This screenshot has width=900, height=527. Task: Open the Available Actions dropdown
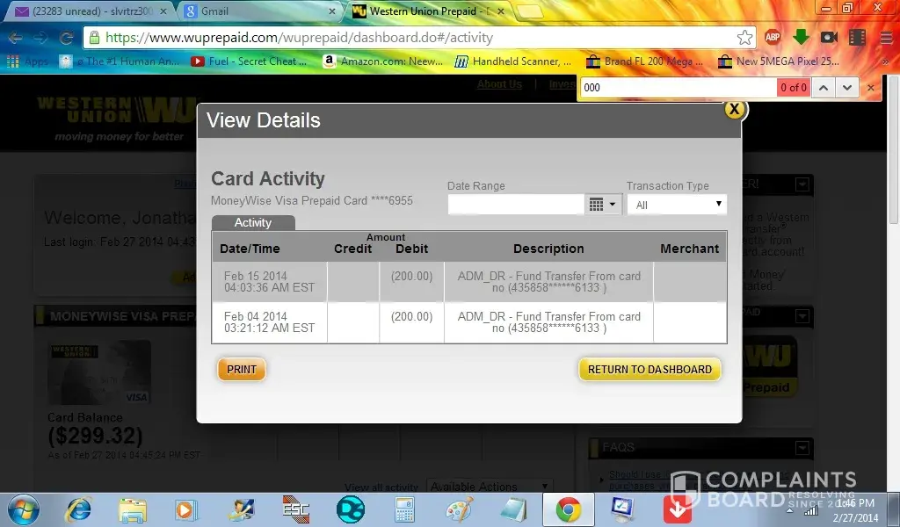pyautogui.click(x=490, y=487)
